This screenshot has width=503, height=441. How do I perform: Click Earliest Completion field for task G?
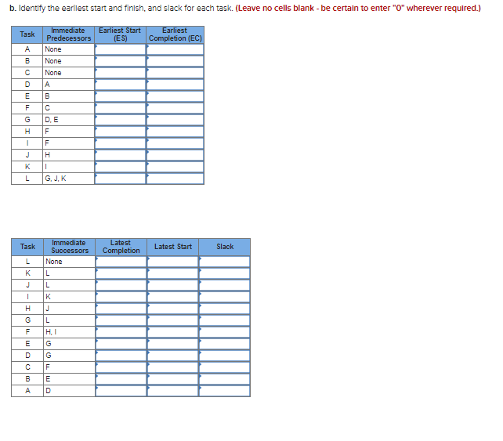(176, 120)
